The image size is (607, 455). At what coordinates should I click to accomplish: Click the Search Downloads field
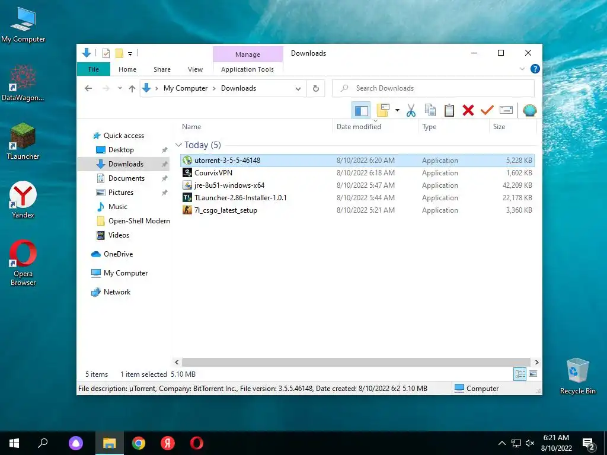[x=433, y=88]
